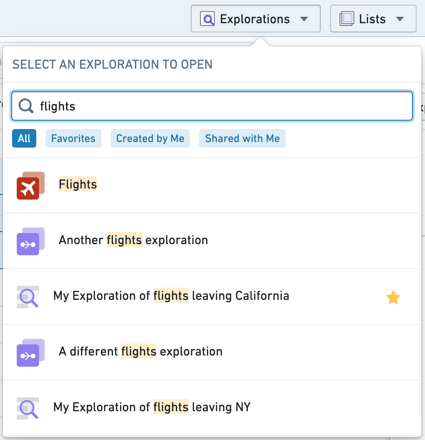Click the purple icon beside A different flights exploration
The width and height of the screenshot is (425, 440).
tap(31, 352)
